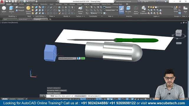
Task: Open the Unsaved View dropdown
Action: [110, 10]
